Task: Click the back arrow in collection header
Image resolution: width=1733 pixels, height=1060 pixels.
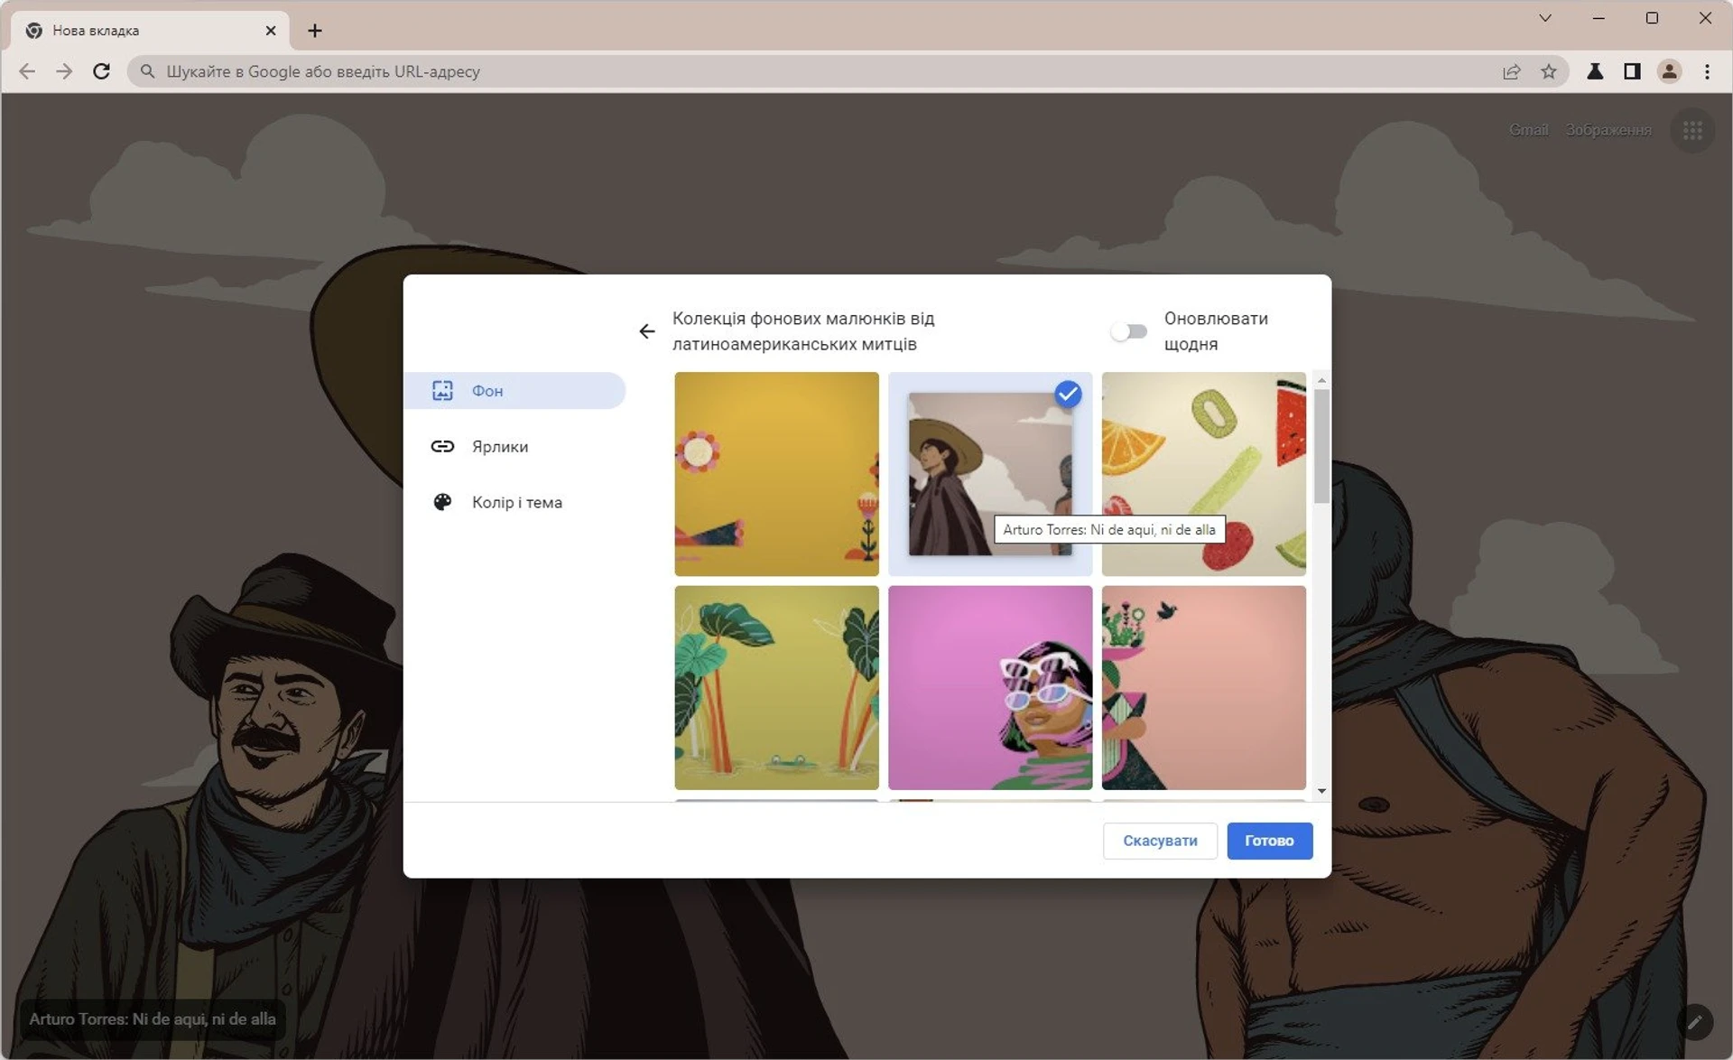Action: 646,331
